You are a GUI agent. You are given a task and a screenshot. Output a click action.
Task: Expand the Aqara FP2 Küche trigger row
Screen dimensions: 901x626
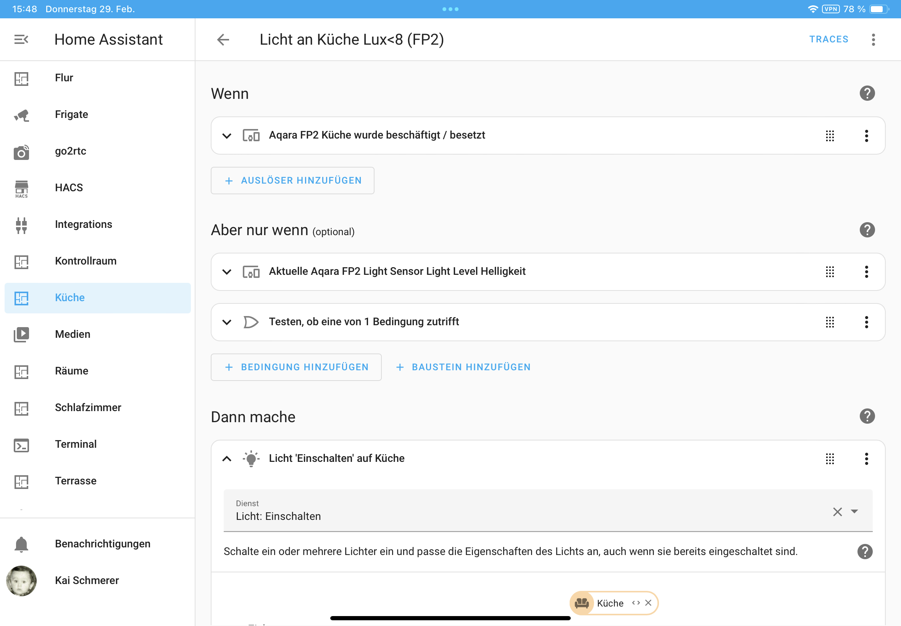(227, 136)
